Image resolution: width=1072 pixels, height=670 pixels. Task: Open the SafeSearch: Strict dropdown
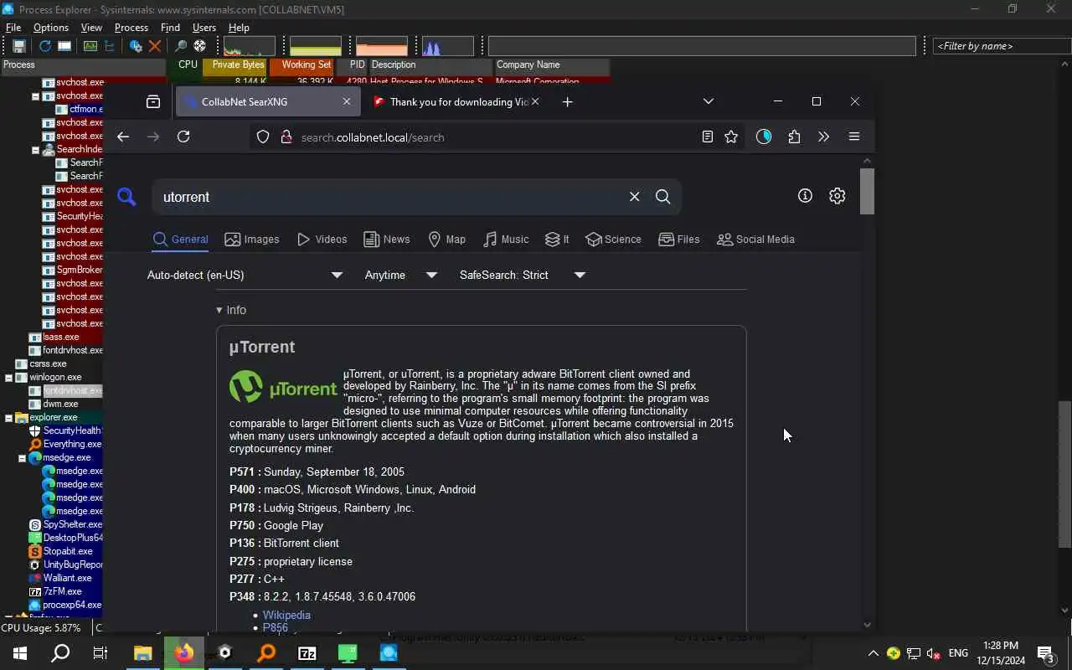coord(523,275)
